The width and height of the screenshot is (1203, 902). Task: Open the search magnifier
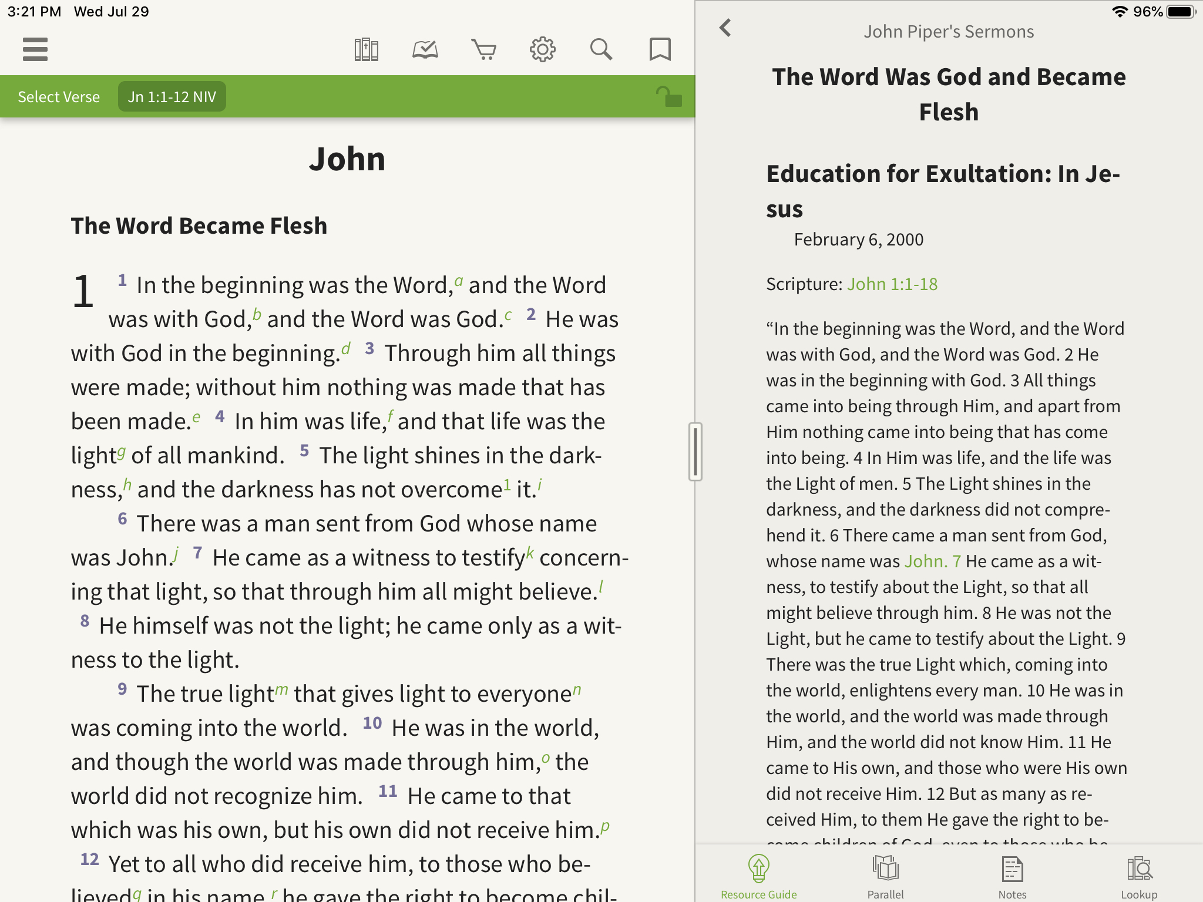601,49
